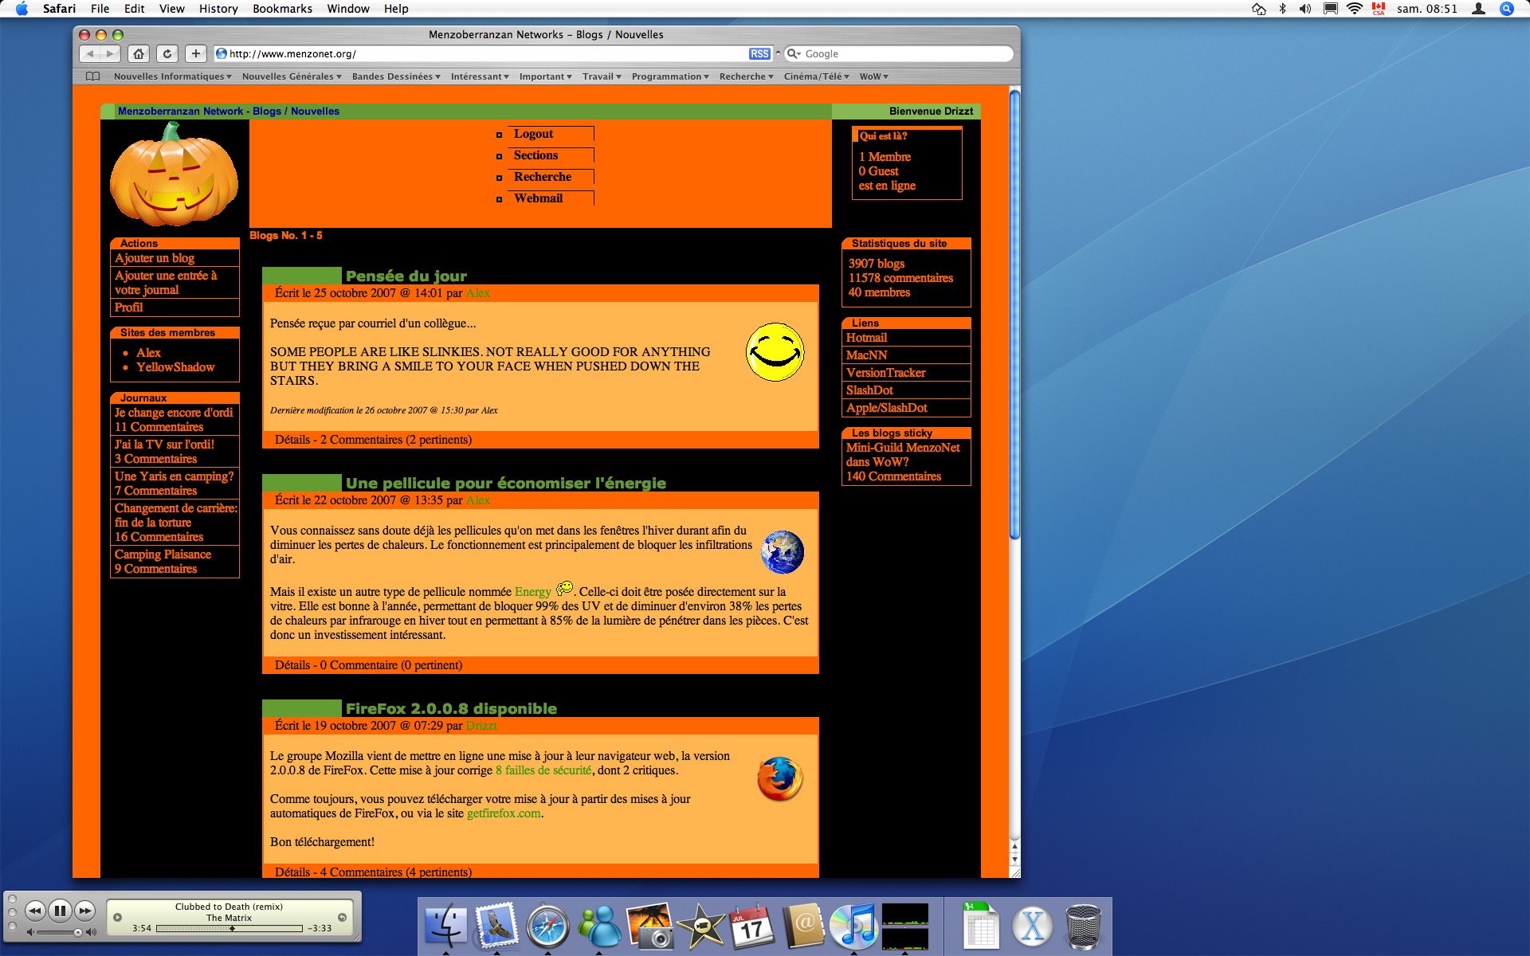Open the WoW bookmark folder dropdown
1530x956 pixels.
873,76
